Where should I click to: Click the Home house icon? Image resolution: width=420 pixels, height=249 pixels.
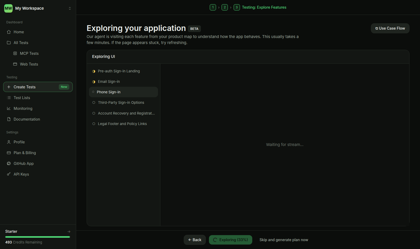[9, 32]
